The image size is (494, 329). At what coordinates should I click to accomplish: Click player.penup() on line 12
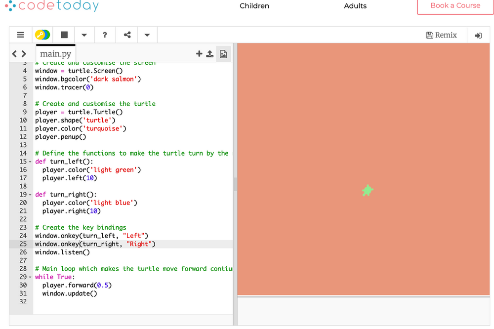point(60,137)
